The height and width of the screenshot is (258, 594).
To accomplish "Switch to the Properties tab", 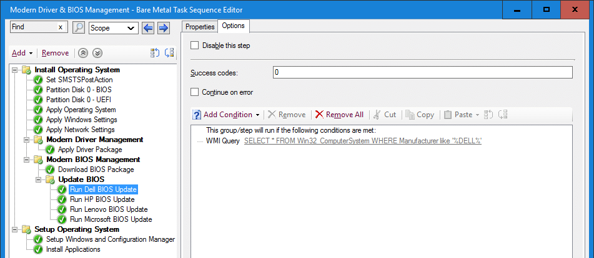I will pos(200,27).
